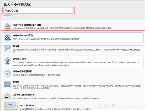149x111 pixels.
Task: Click the 文件夹 description starting 创建一个可以嵌套存储的容器
Action: 77,87
